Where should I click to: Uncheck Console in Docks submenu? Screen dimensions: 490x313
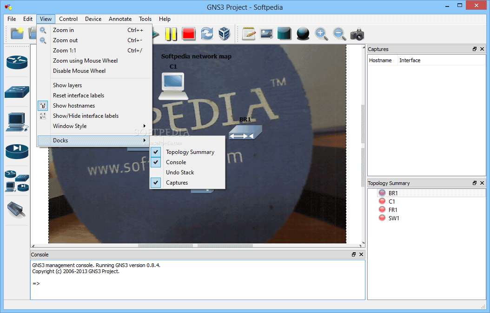click(x=187, y=162)
